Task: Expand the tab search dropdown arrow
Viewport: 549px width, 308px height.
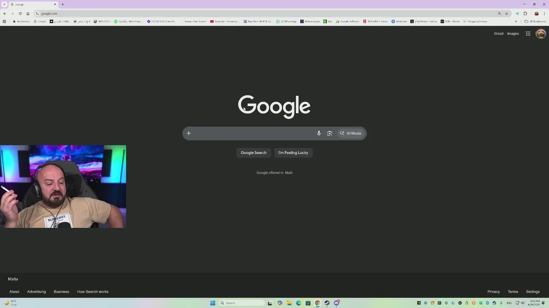Action: (4, 4)
